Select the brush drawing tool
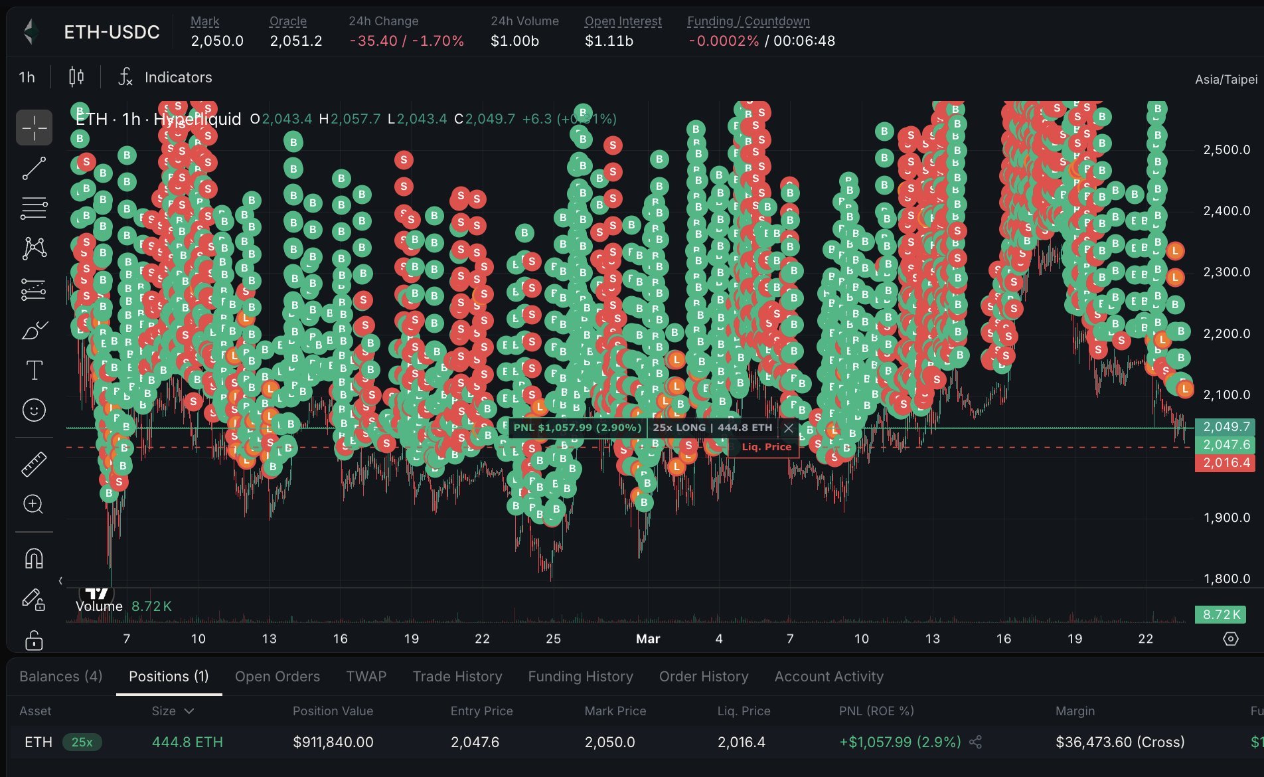The height and width of the screenshot is (777, 1264). pyautogui.click(x=34, y=329)
